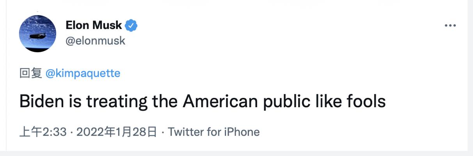Open the @kimpaquette mention link

(x=83, y=73)
